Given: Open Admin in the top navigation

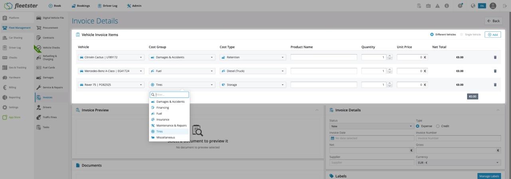Looking at the screenshot, I should 134,6.
